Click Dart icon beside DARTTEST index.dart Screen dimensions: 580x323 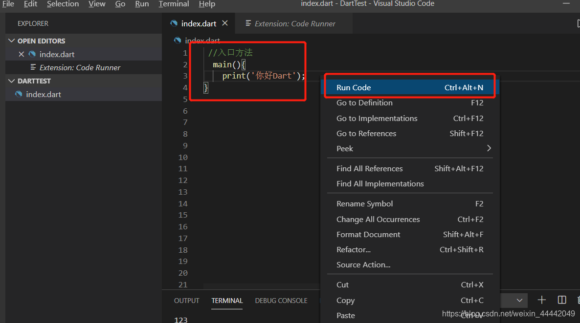tap(19, 94)
